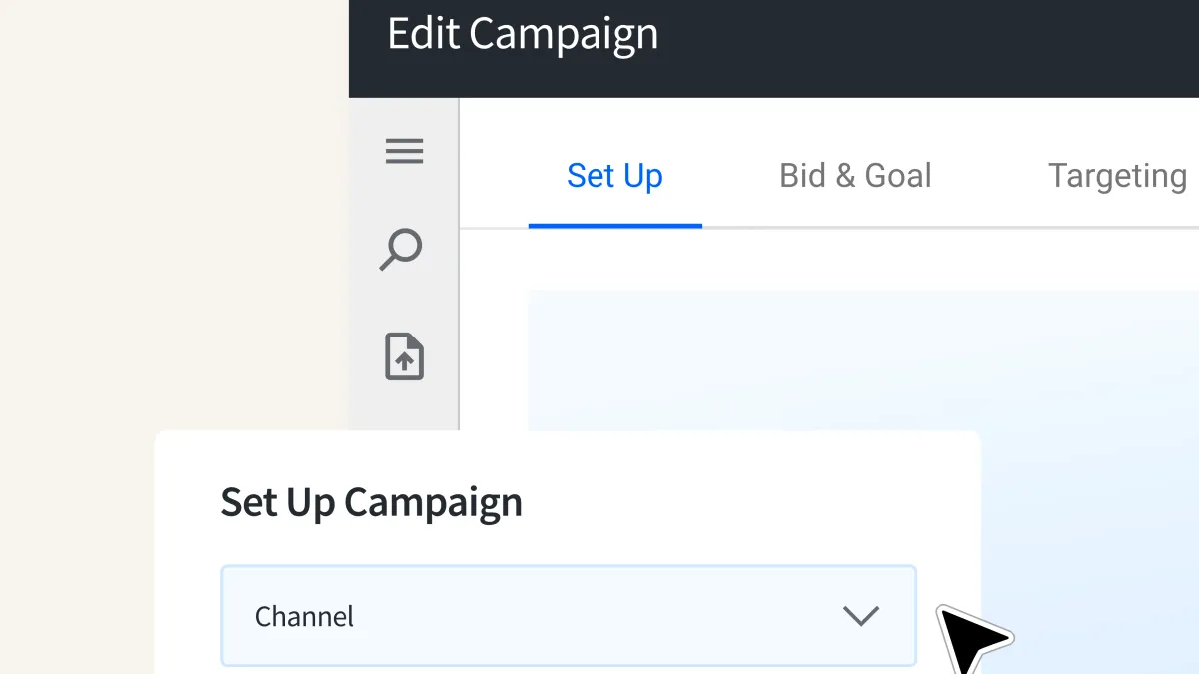This screenshot has height=674, width=1199.
Task: Click the Edit Campaign title bar
Action: coord(523,33)
